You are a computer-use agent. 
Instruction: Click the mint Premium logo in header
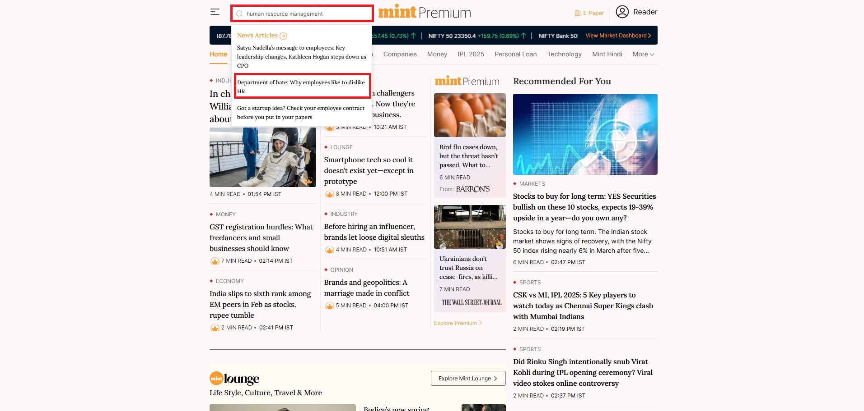coord(424,12)
